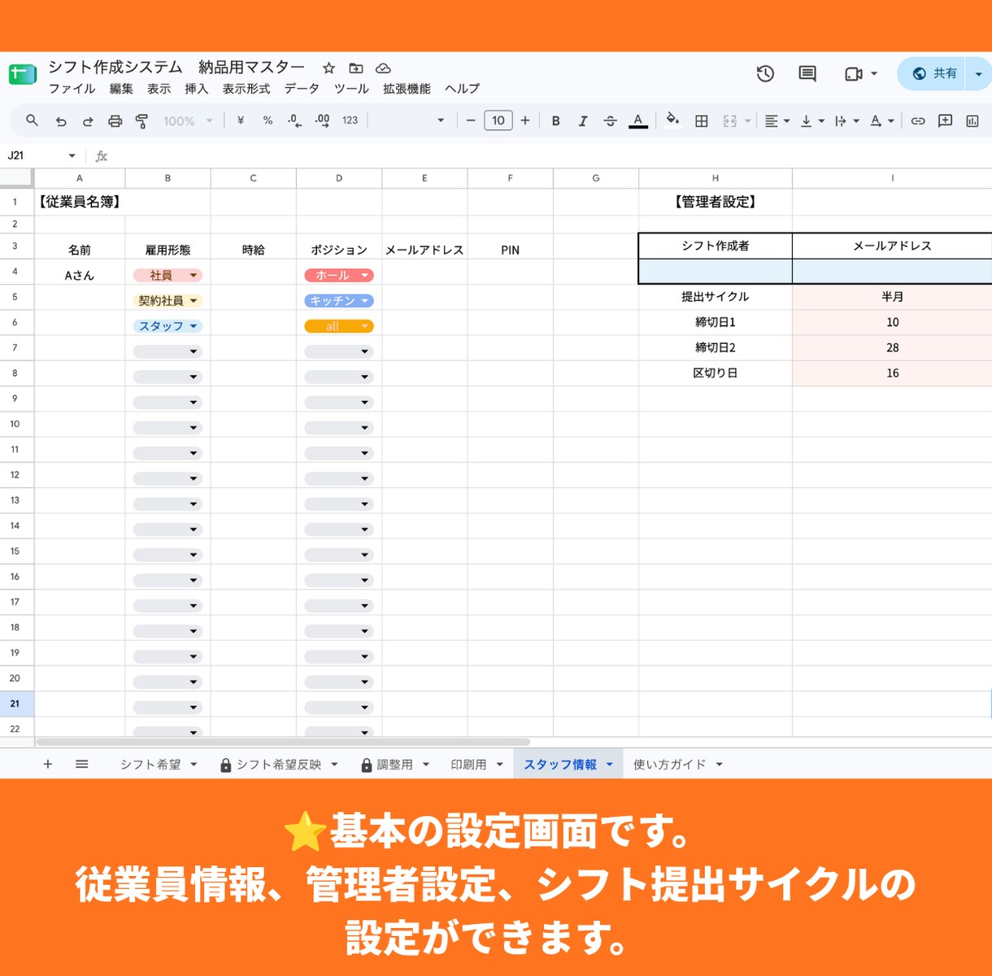Open the comments panel icon

point(807,73)
